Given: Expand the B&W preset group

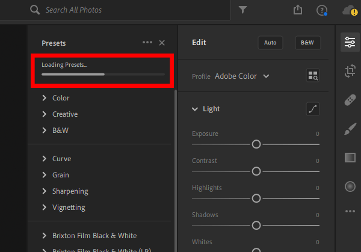Looking at the screenshot, I should tap(55, 131).
